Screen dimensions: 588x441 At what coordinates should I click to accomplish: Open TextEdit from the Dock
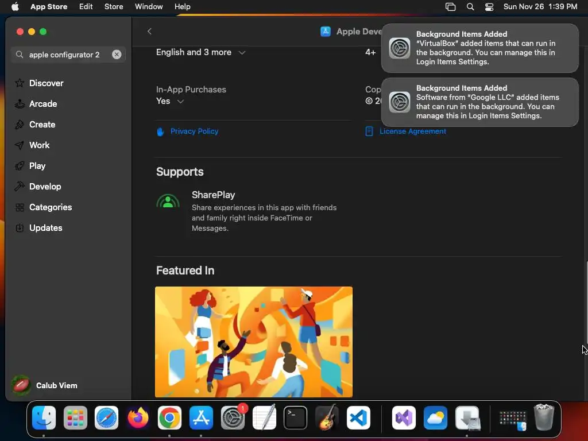264,417
